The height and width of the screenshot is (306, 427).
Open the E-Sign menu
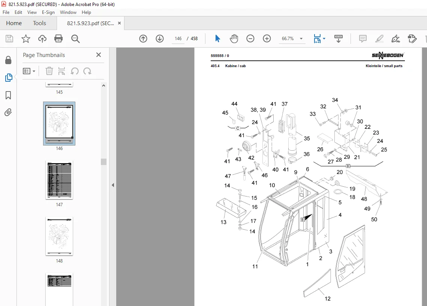point(48,12)
